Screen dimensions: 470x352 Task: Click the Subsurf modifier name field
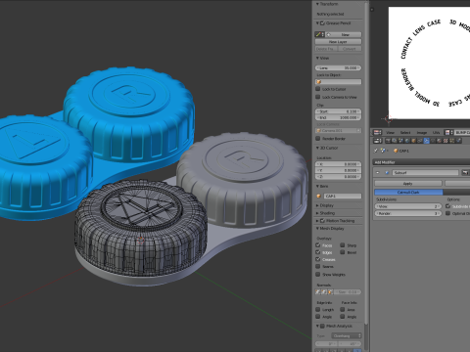(x=425, y=173)
